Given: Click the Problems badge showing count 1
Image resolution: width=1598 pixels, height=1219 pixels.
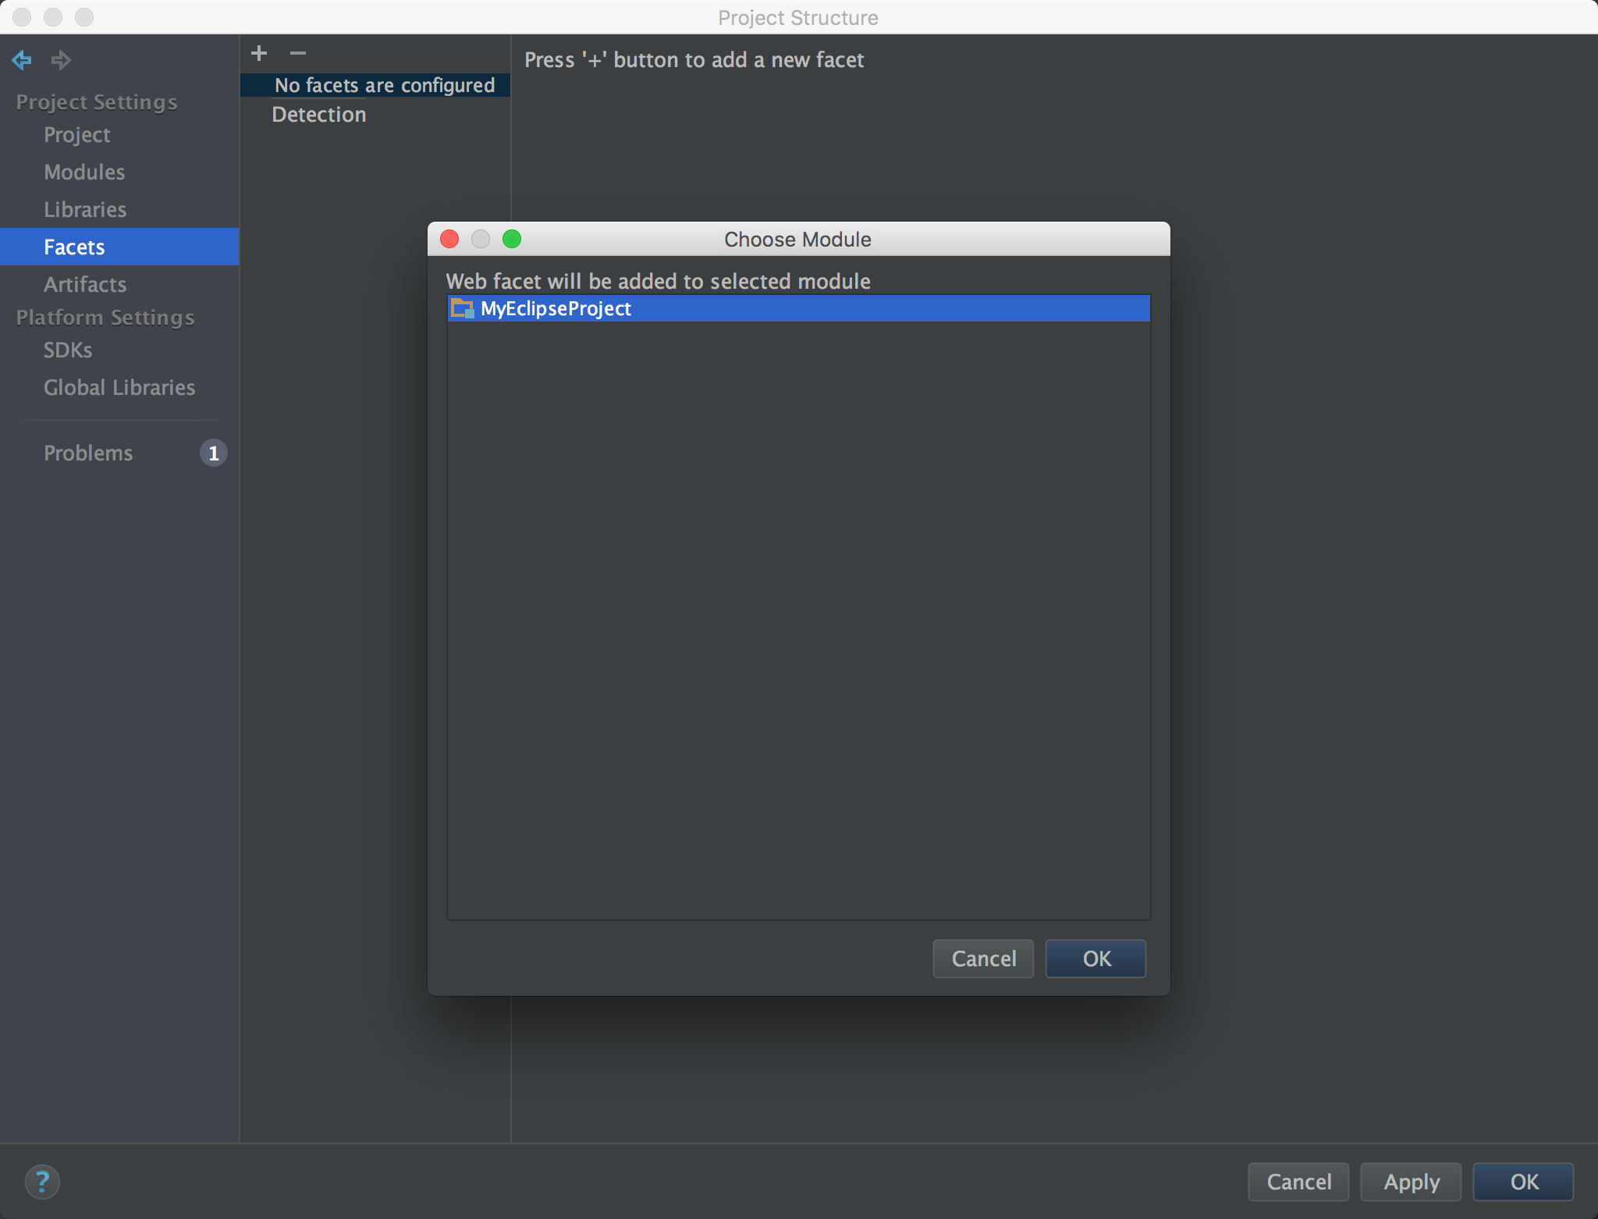Looking at the screenshot, I should (212, 452).
